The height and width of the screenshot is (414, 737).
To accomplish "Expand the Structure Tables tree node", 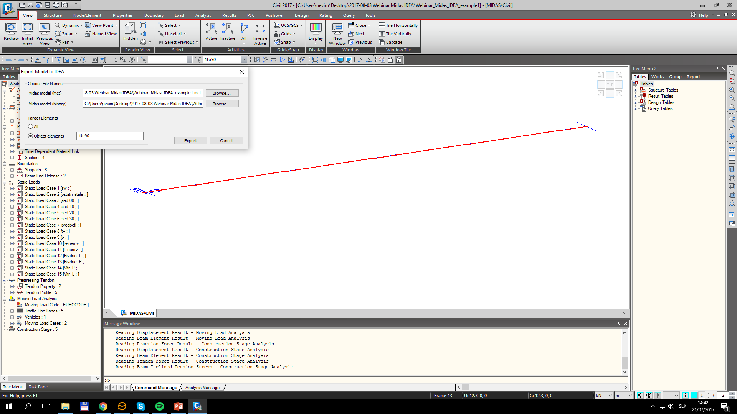I will coord(635,90).
